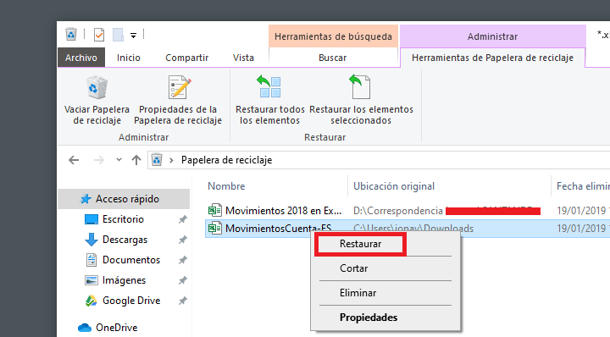Sort by the Nombre column header
The image size is (610, 337).
tap(226, 186)
